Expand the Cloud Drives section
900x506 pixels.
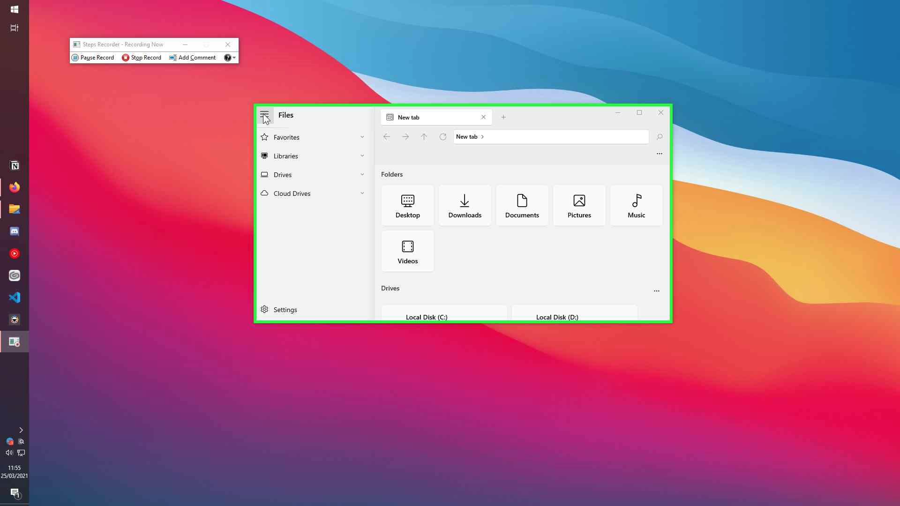[362, 193]
